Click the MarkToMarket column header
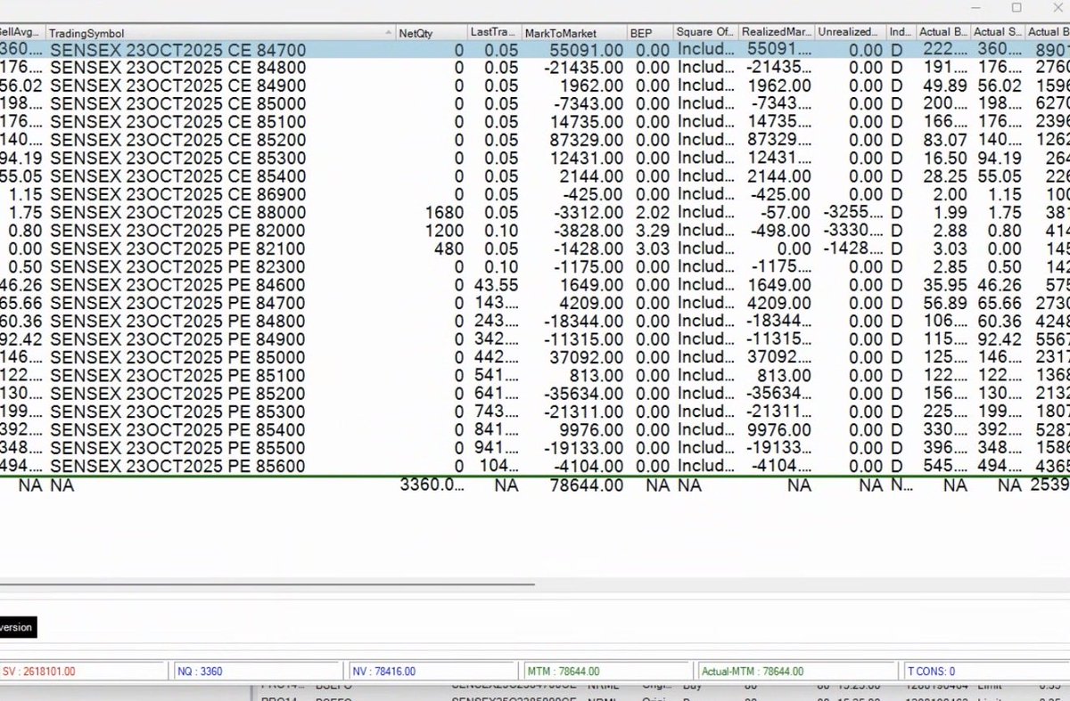Screen dimensions: 1070x701 (x=573, y=32)
